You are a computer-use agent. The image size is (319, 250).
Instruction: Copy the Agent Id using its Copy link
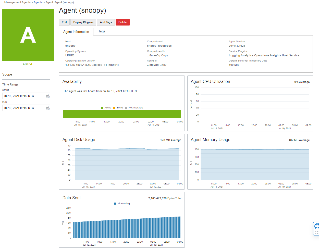(x=163, y=65)
